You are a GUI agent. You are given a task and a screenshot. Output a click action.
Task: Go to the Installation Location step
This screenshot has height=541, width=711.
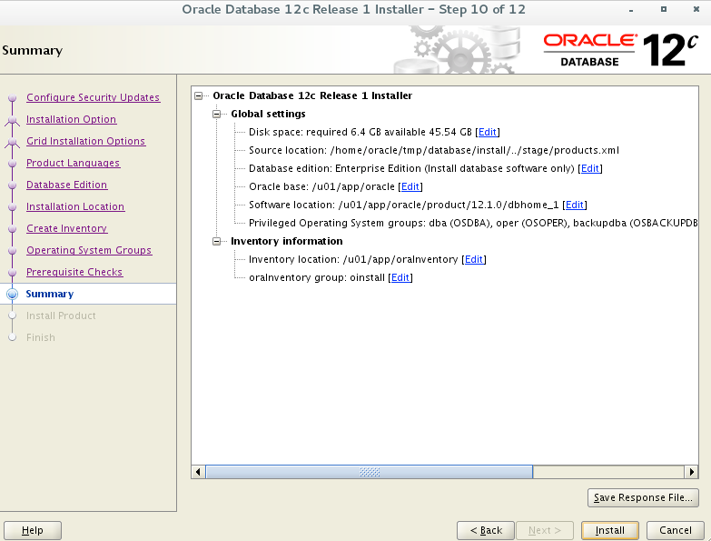tap(75, 206)
